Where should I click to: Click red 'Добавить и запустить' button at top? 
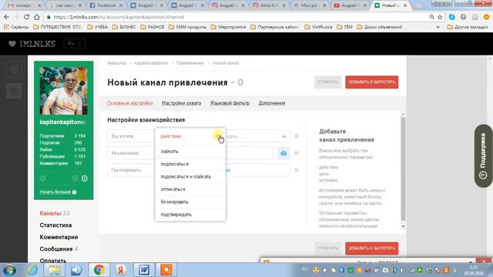371,82
